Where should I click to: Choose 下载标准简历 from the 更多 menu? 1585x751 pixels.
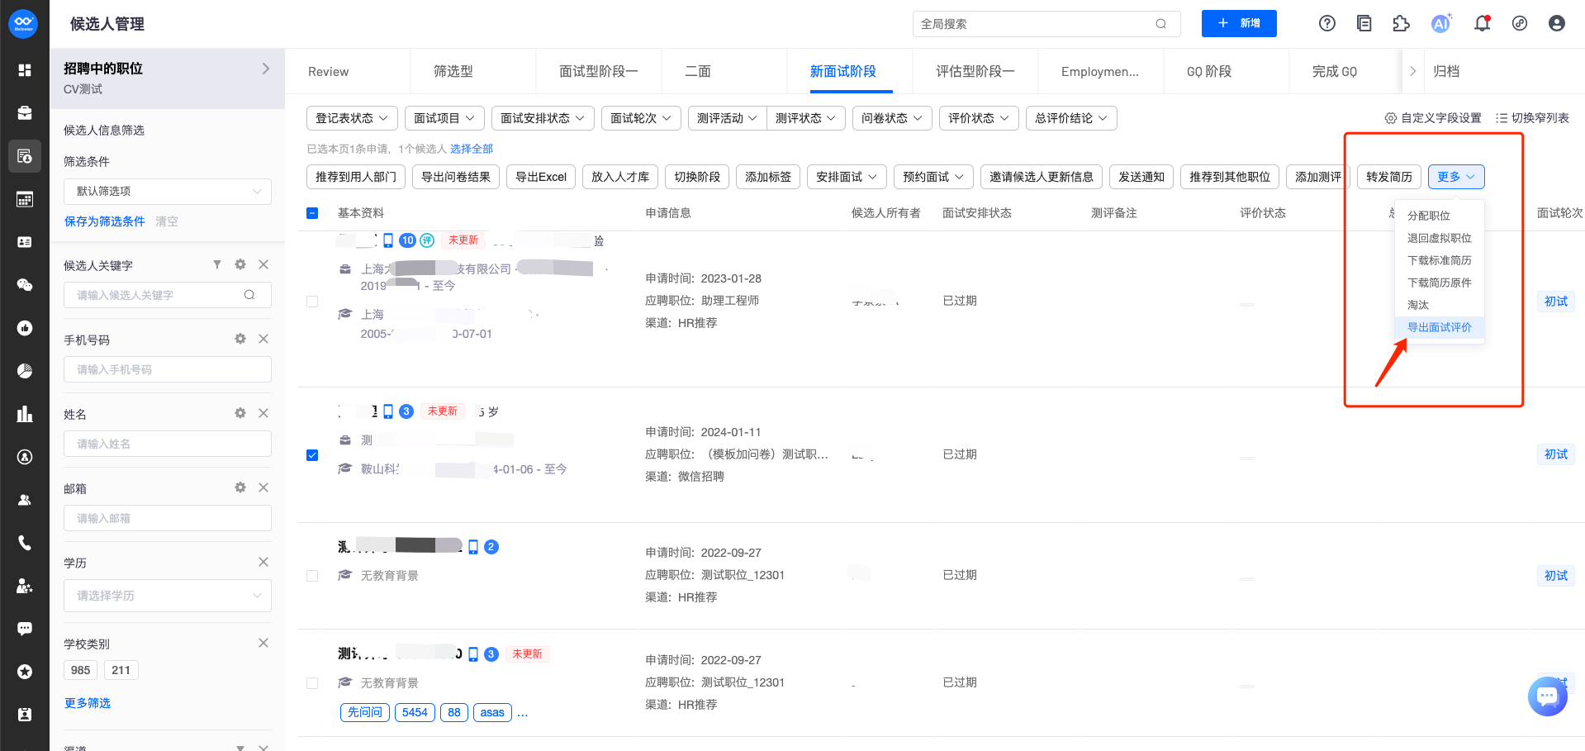point(1440,260)
